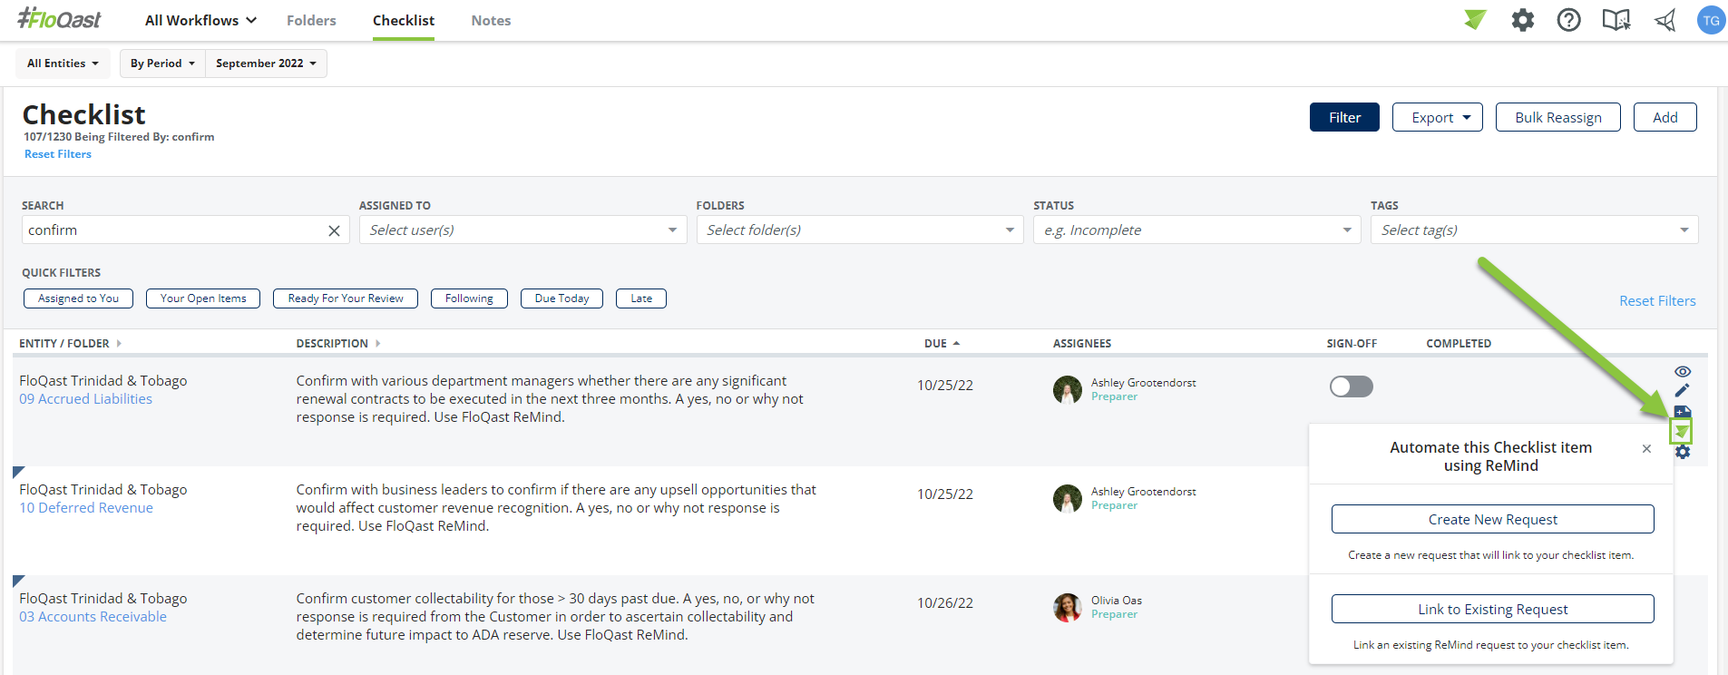Open the 10 Deferred Revenue folder link

[x=86, y=508]
